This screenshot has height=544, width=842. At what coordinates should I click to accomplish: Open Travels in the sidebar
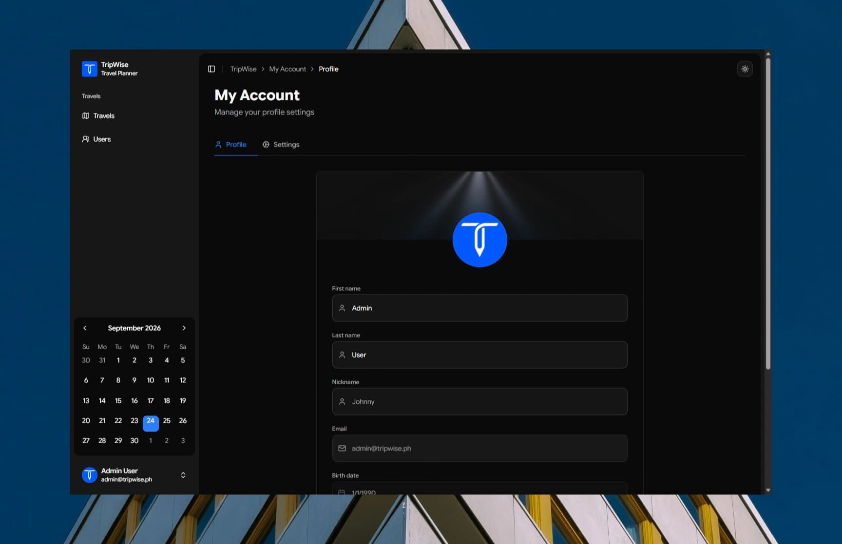[x=134, y=116]
